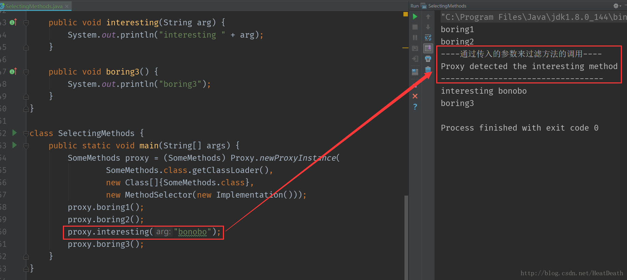The width and height of the screenshot is (627, 280).
Task: Click the override marker beside interesting method
Action: (x=13, y=22)
